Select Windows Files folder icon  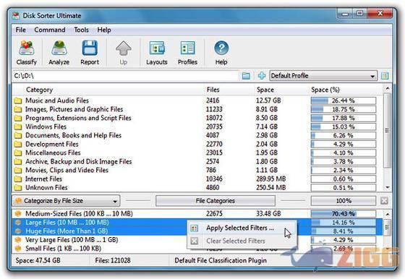pyautogui.click(x=18, y=126)
